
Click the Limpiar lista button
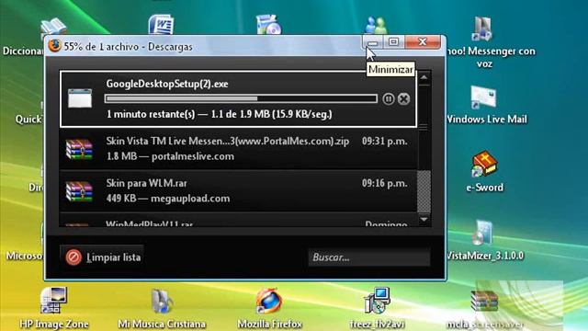(102, 257)
